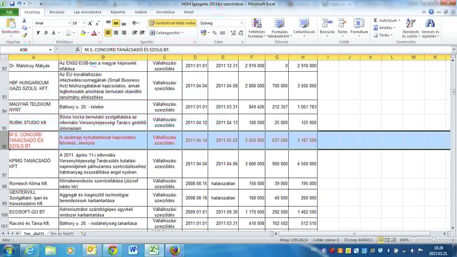Screen dimensions: 457x257
Task: Decrease font size with small A icon
Action: (x=98, y=23)
